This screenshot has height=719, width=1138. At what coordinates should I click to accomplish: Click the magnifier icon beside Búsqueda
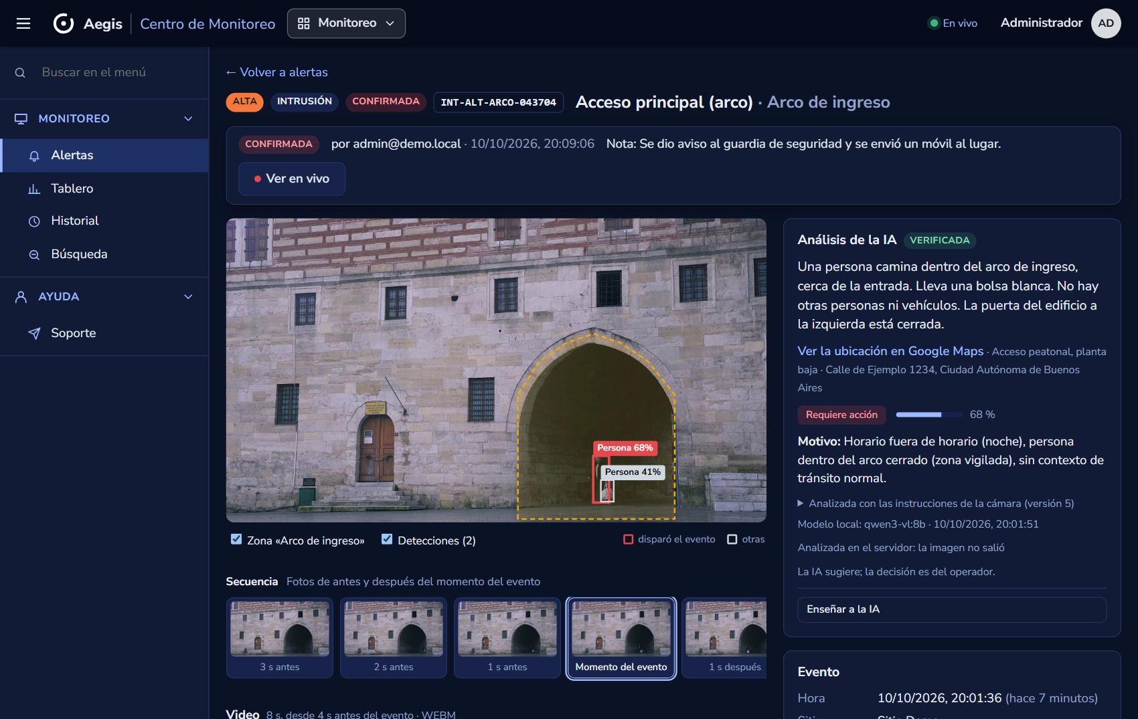tap(34, 254)
